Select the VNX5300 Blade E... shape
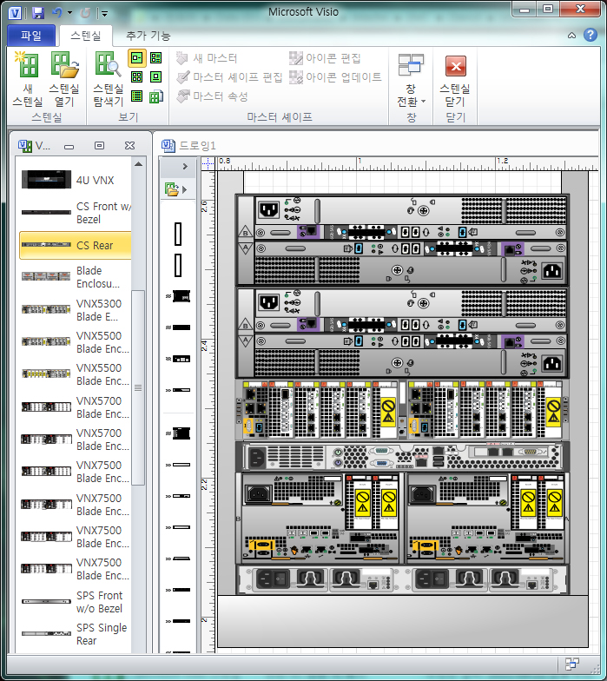 (75, 310)
